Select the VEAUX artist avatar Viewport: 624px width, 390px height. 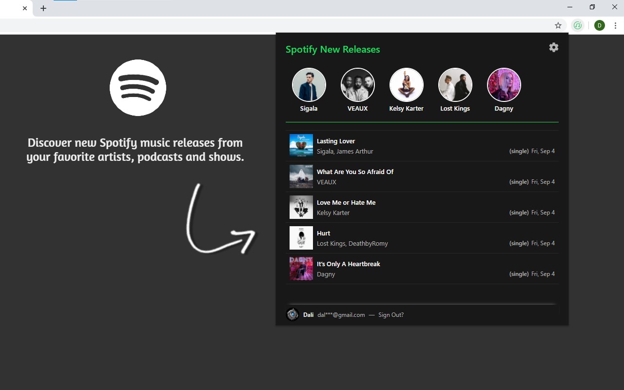tap(357, 85)
